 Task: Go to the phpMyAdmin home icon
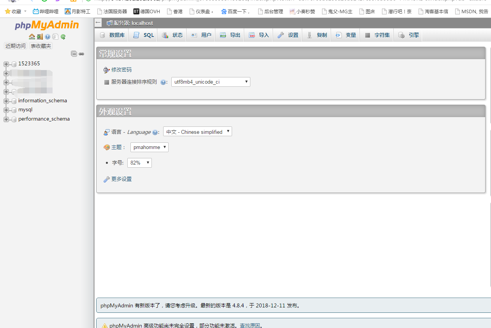point(32,37)
